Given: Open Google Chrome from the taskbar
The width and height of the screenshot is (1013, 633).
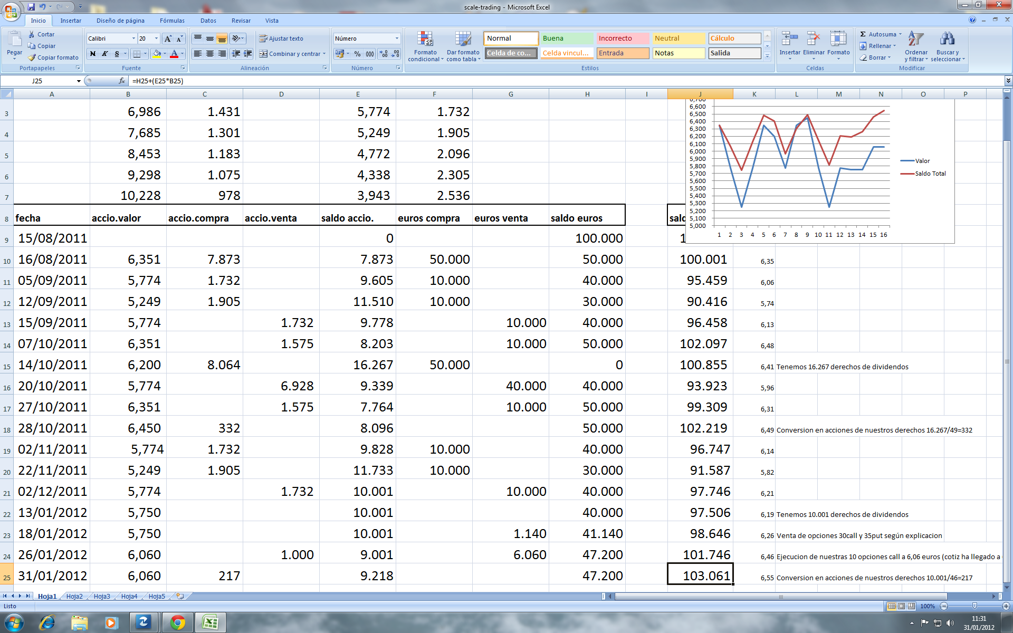Looking at the screenshot, I should click(178, 622).
